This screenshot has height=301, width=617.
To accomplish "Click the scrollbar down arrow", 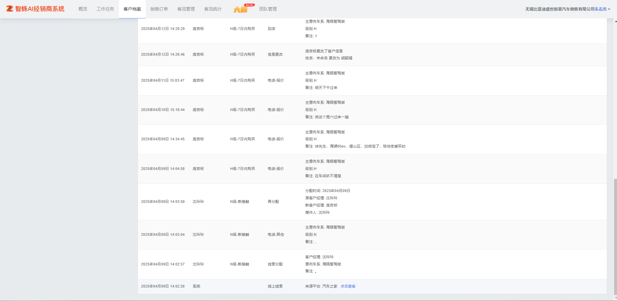I will [615, 298].
